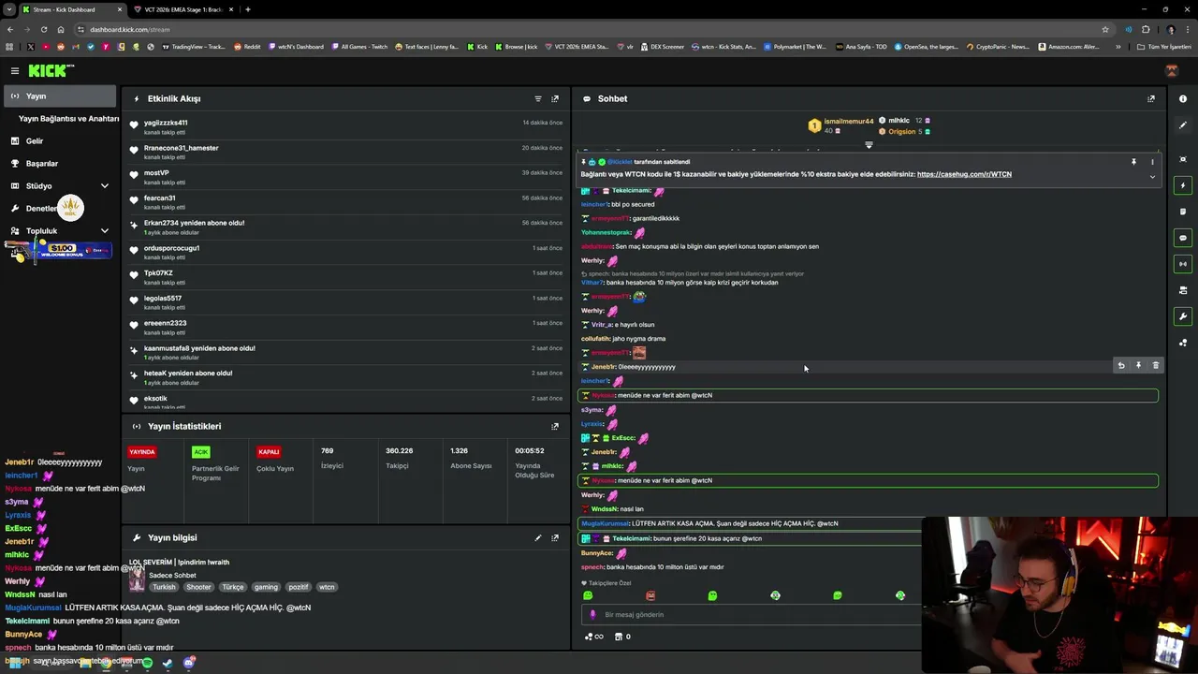Screen dimensions: 1198x674
Task: Pop out the Yayın bilgisi panel
Action: 555,538
